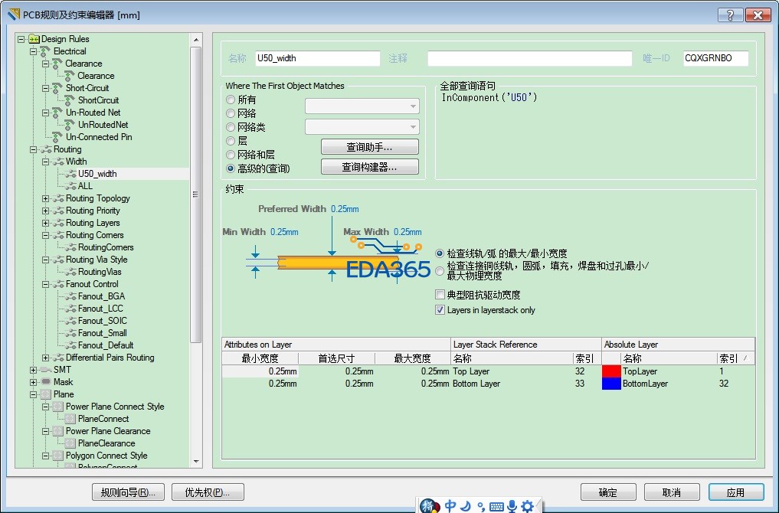Select 检查线轨/弧 的最大/最小宽度 radio

440,253
